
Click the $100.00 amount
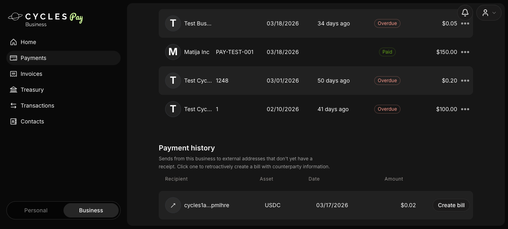pyautogui.click(x=447, y=109)
